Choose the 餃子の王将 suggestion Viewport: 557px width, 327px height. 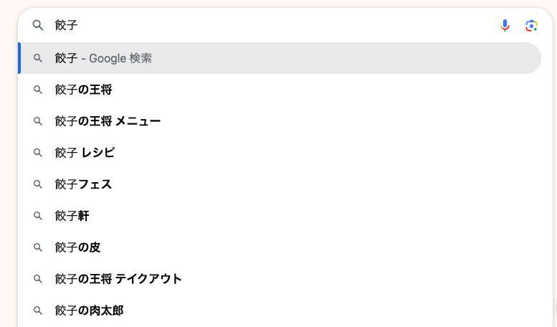tap(280, 90)
